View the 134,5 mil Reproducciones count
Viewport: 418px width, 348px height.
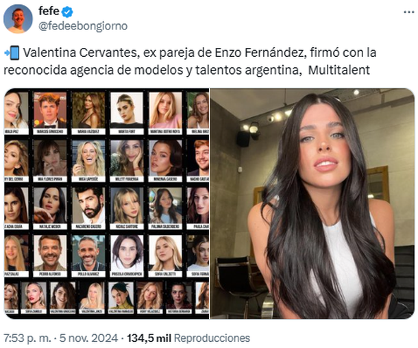tap(188, 338)
